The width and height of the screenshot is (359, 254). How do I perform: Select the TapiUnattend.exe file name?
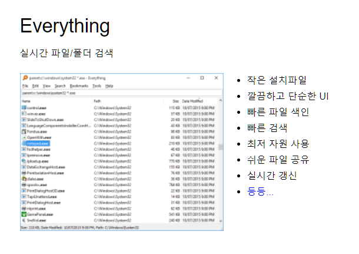pyautogui.click(x=42, y=197)
